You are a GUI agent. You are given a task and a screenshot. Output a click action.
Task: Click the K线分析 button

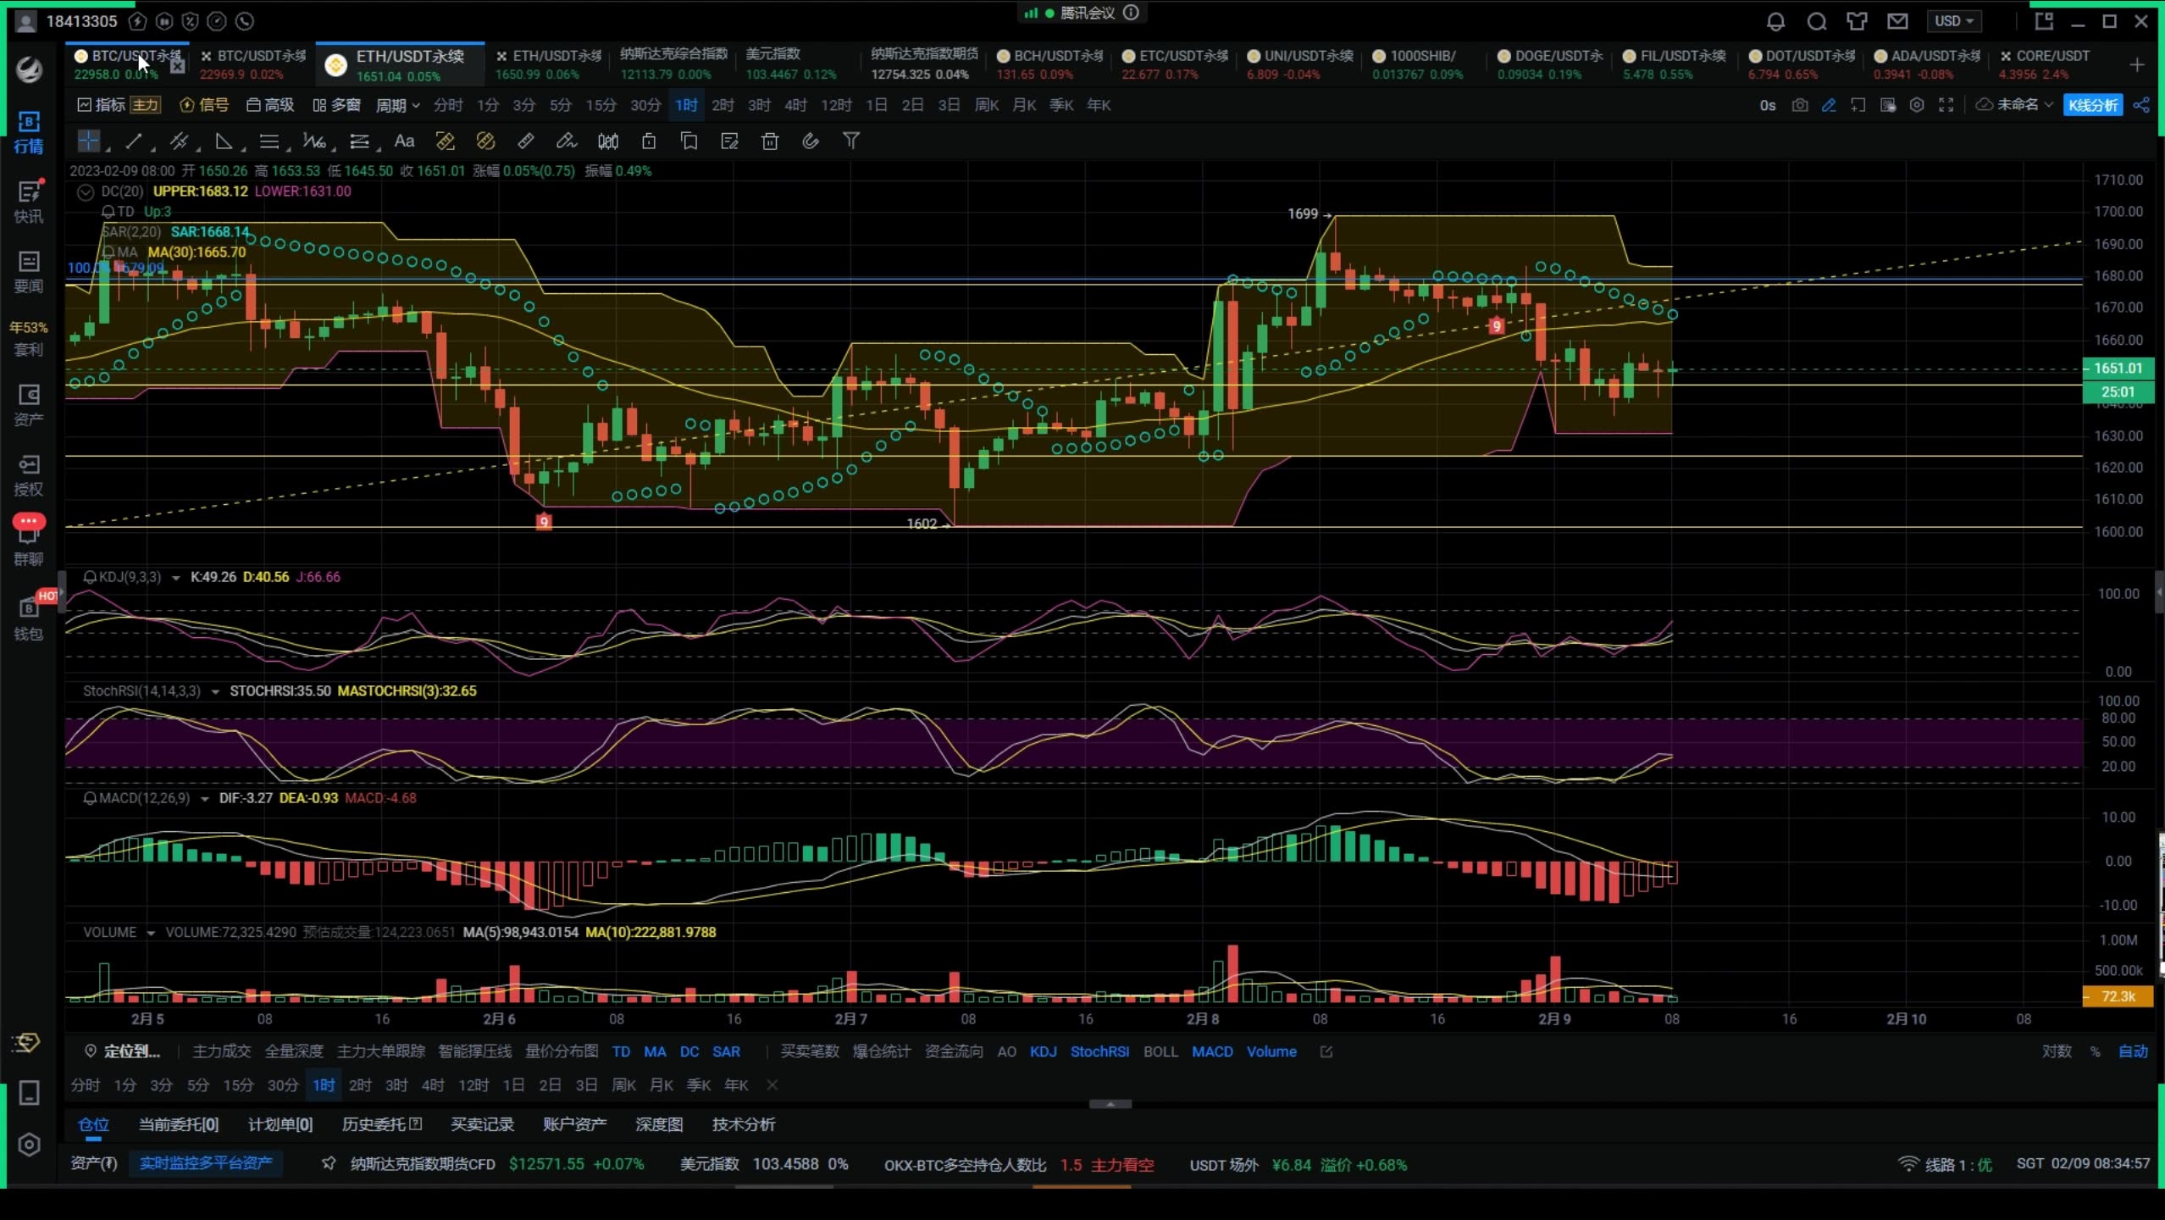pos(2092,105)
